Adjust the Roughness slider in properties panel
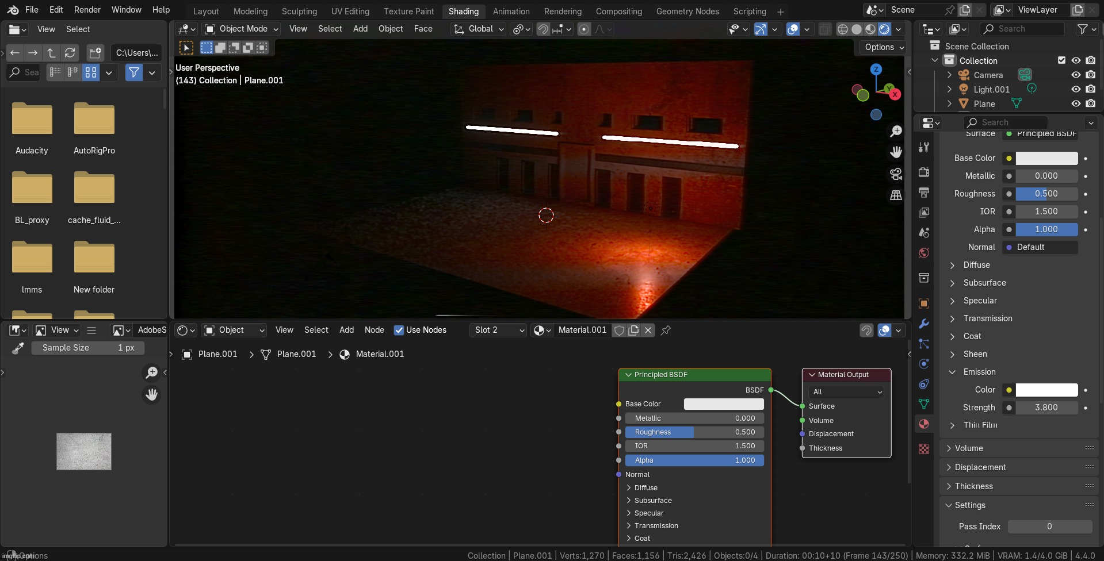This screenshot has height=561, width=1104. (x=1046, y=194)
